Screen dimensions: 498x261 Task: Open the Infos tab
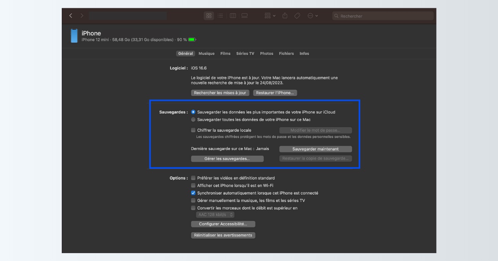tap(304, 54)
